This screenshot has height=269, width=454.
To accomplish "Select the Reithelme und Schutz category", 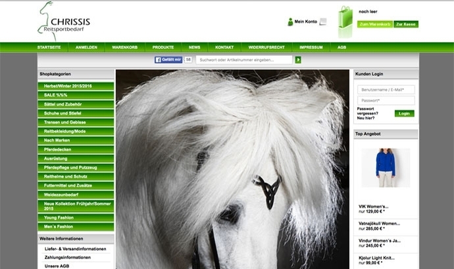I will (76, 176).
